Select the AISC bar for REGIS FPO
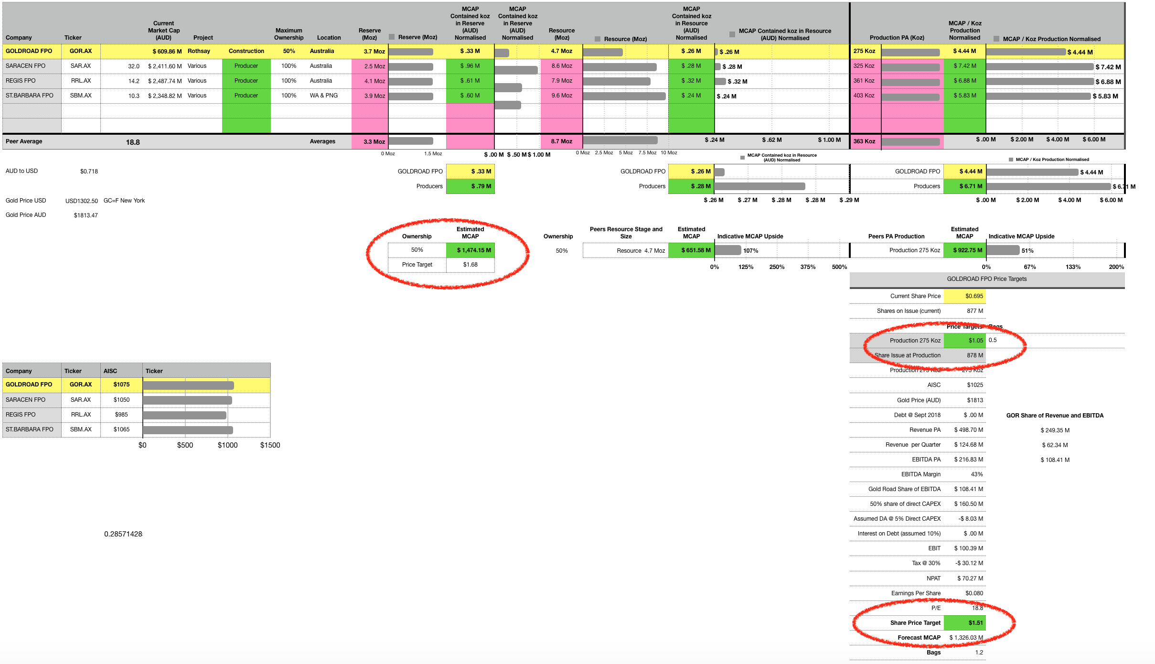This screenshot has height=664, width=1155. coord(184,415)
